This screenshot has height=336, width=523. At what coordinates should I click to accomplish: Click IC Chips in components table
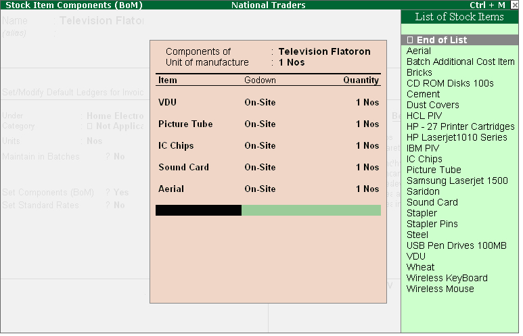click(176, 145)
